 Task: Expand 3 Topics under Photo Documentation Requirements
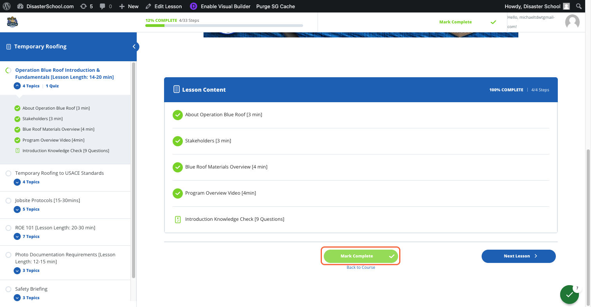17,271
